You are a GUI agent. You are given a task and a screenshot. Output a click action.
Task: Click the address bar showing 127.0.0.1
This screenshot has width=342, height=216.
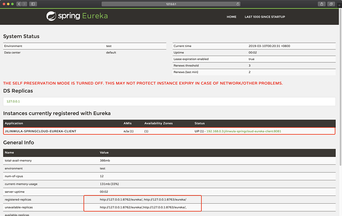pyautogui.click(x=171, y=4)
